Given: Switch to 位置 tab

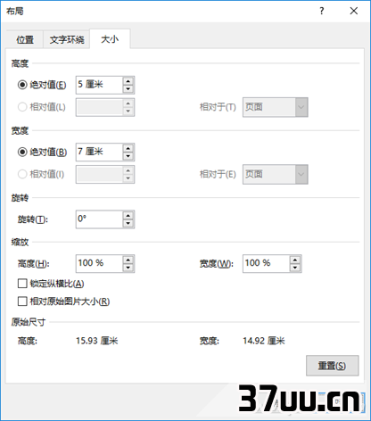Looking at the screenshot, I should (x=25, y=39).
